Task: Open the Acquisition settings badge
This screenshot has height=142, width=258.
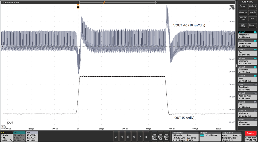Action: 232,136
